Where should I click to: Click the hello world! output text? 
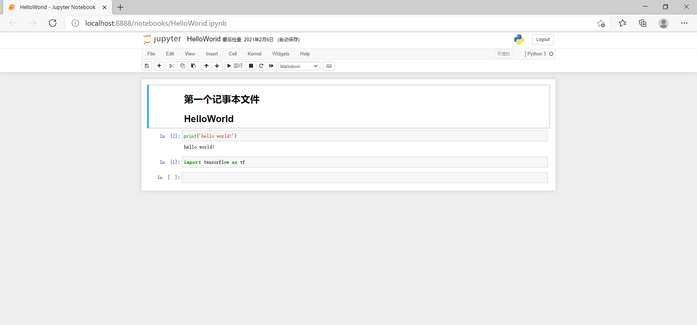tap(199, 147)
